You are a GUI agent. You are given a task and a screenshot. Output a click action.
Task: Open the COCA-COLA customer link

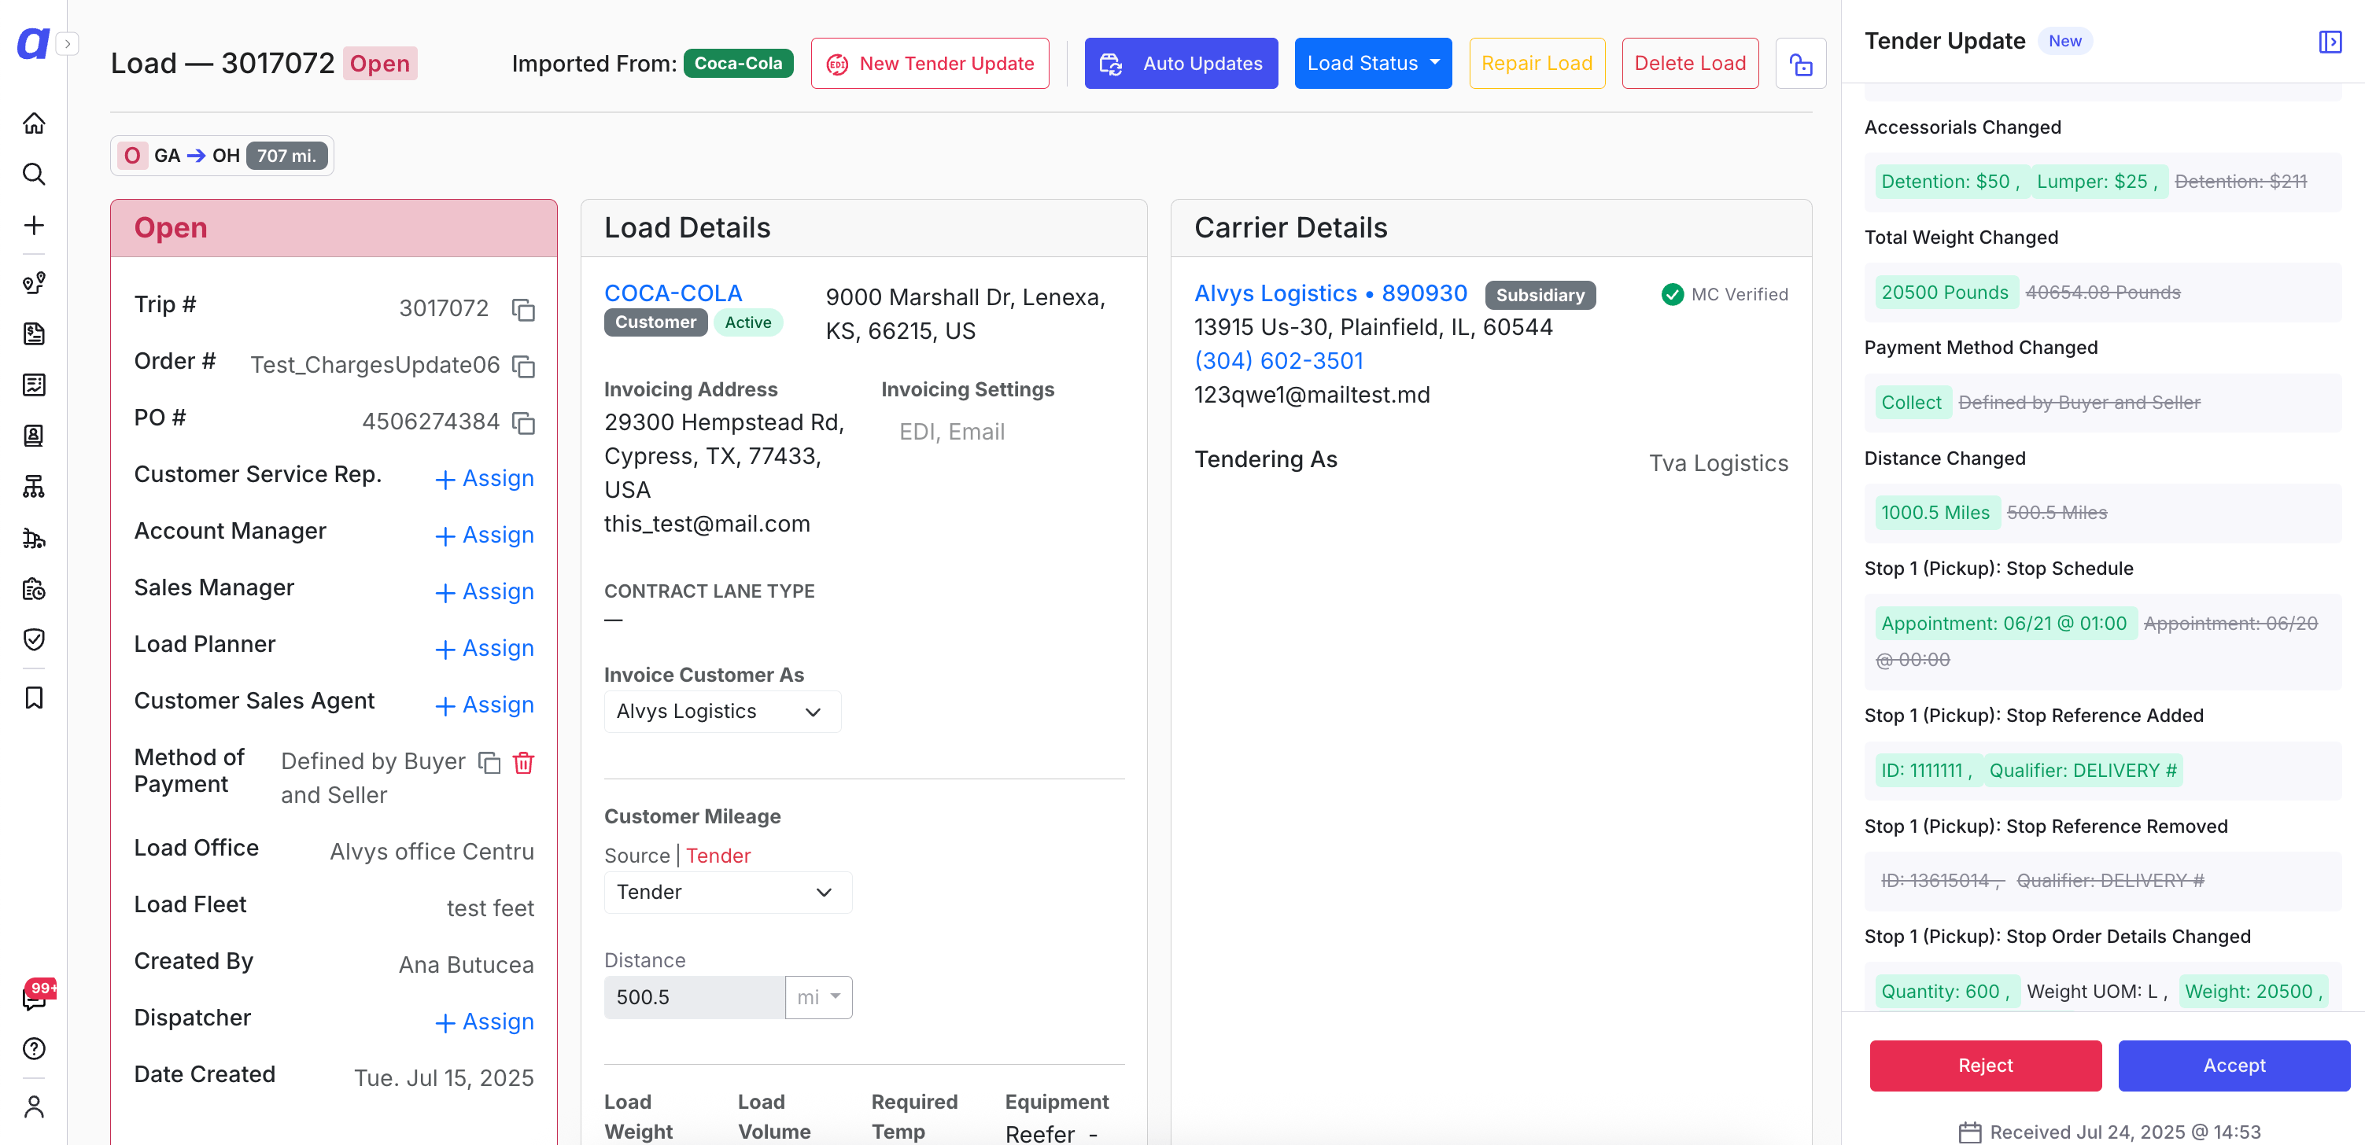pos(673,293)
